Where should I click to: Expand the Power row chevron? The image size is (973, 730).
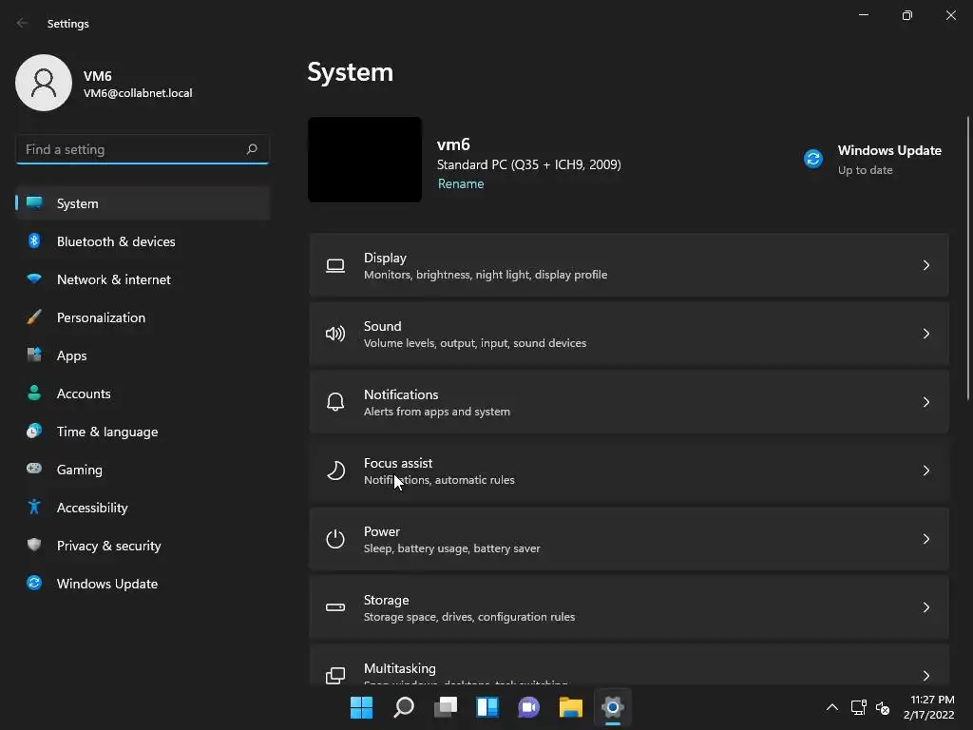tap(925, 539)
